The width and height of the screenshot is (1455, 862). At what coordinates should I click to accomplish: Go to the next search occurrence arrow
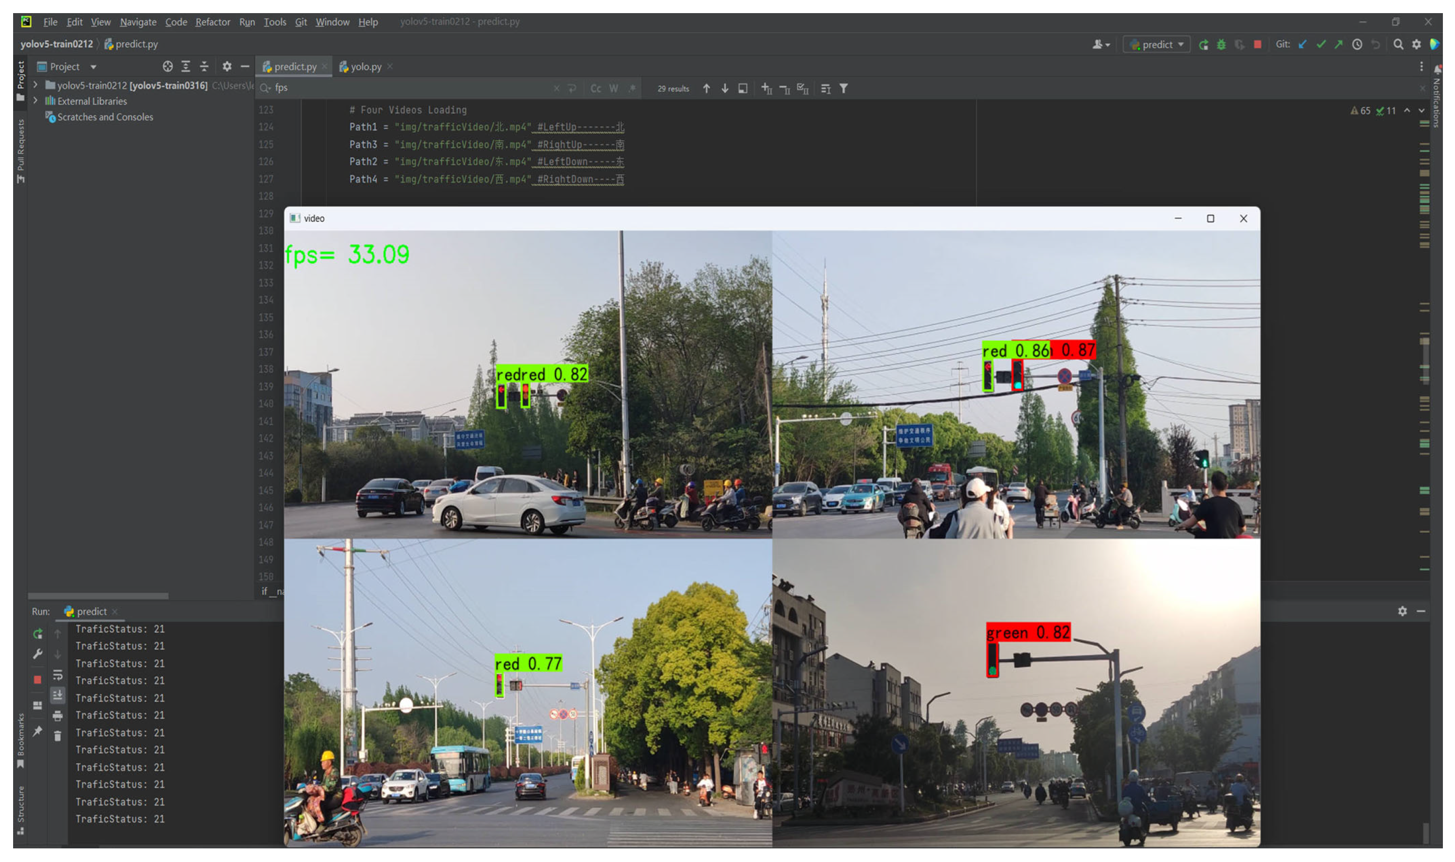pos(725,88)
